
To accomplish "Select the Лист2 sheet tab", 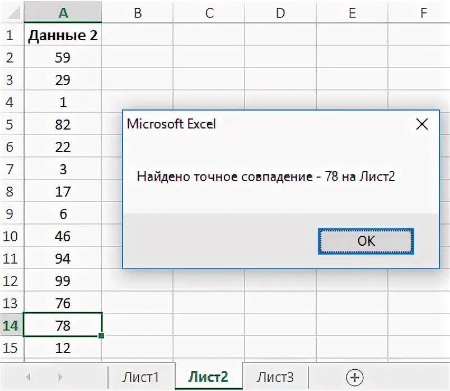I will click(208, 376).
